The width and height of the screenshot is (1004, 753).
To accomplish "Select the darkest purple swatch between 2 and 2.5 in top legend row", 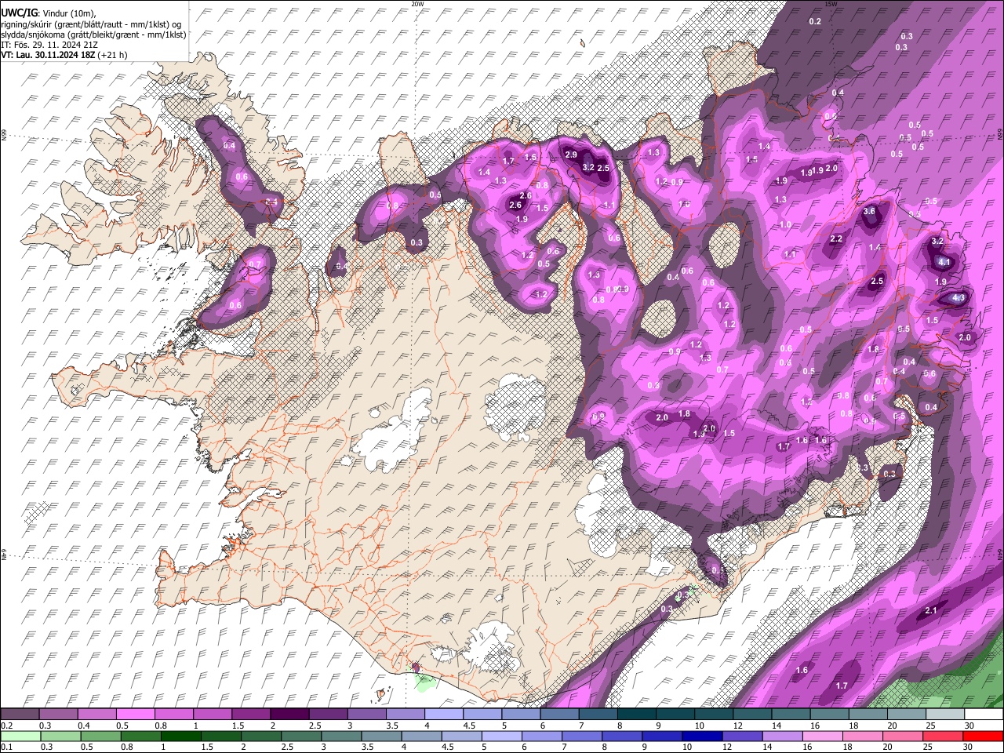I will point(289,715).
